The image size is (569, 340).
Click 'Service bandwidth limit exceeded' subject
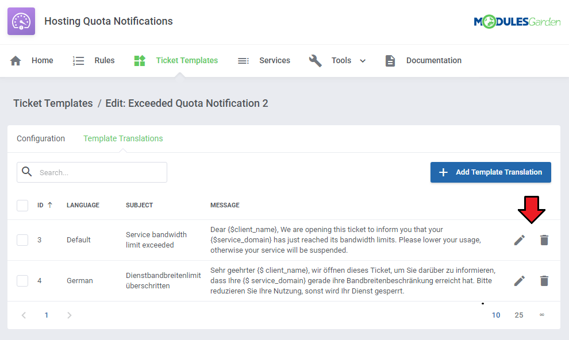point(156,240)
